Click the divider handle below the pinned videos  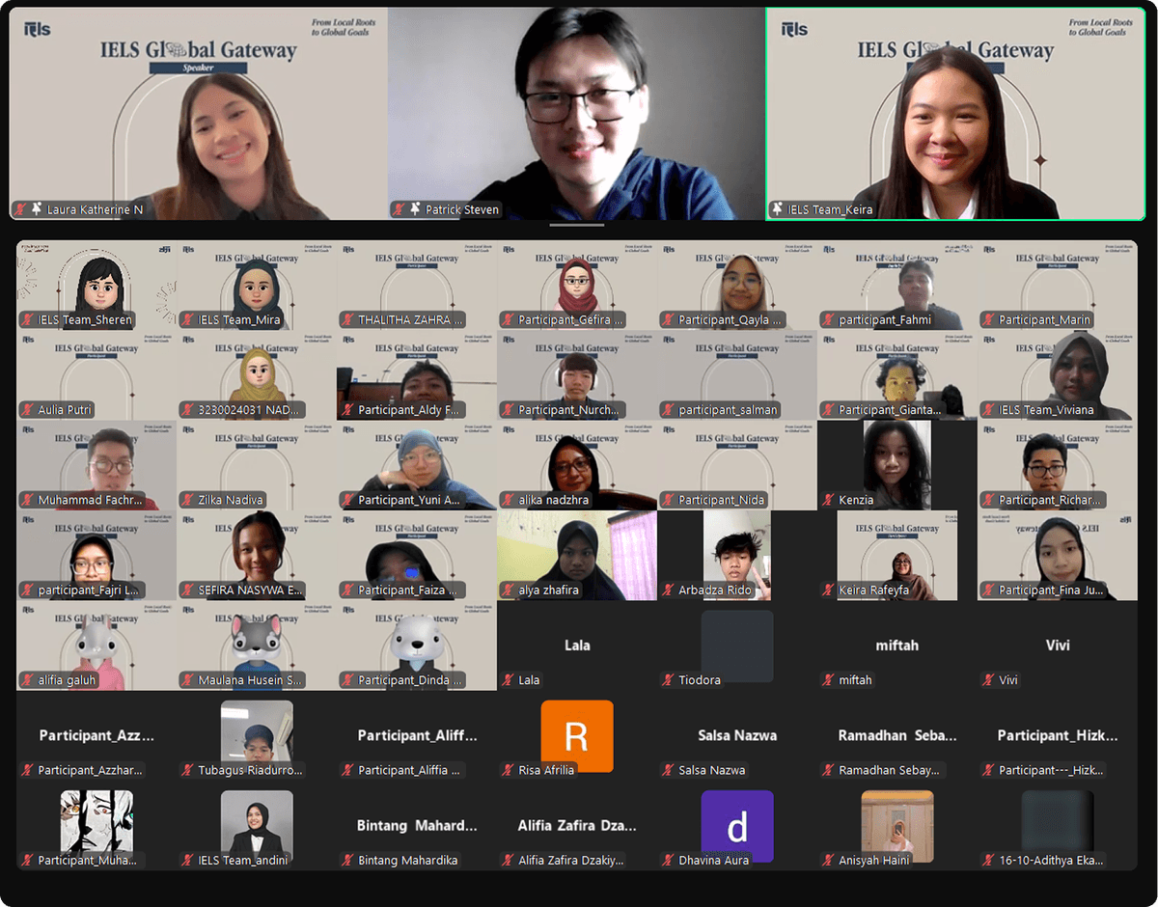(x=577, y=226)
